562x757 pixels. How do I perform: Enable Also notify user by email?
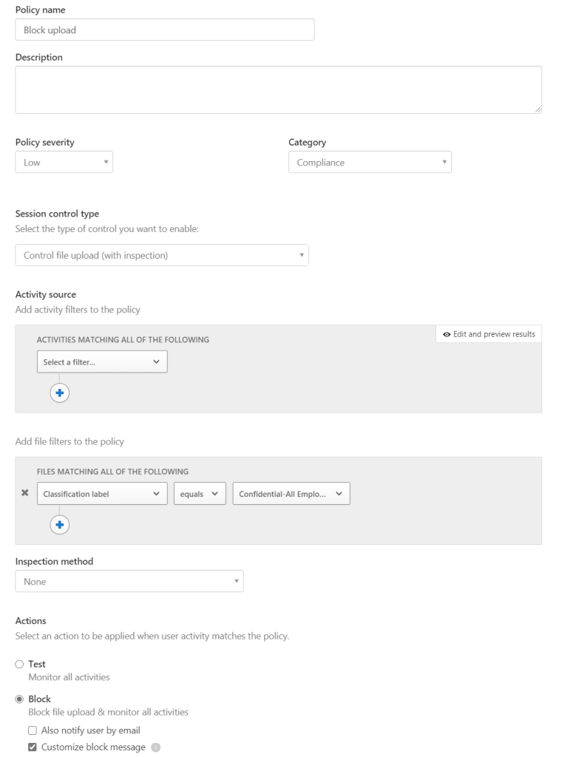pos(33,730)
